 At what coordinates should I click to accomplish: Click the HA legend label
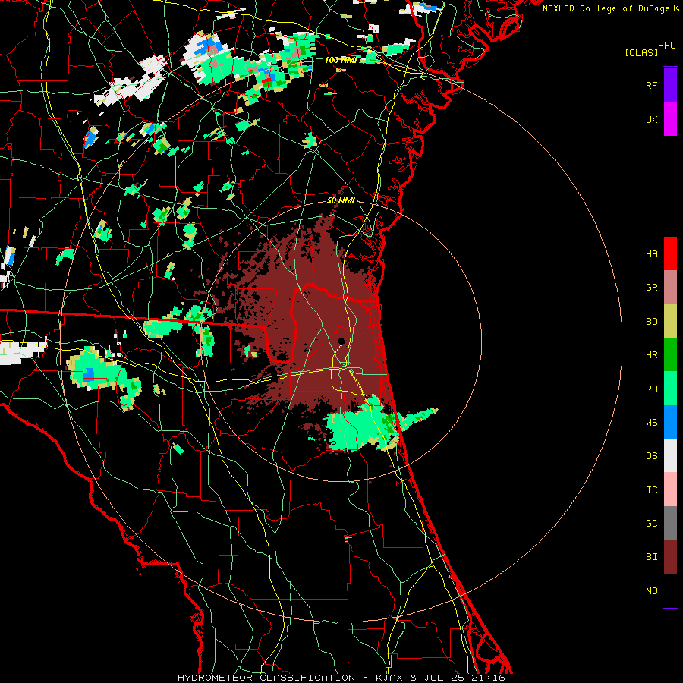tap(651, 253)
